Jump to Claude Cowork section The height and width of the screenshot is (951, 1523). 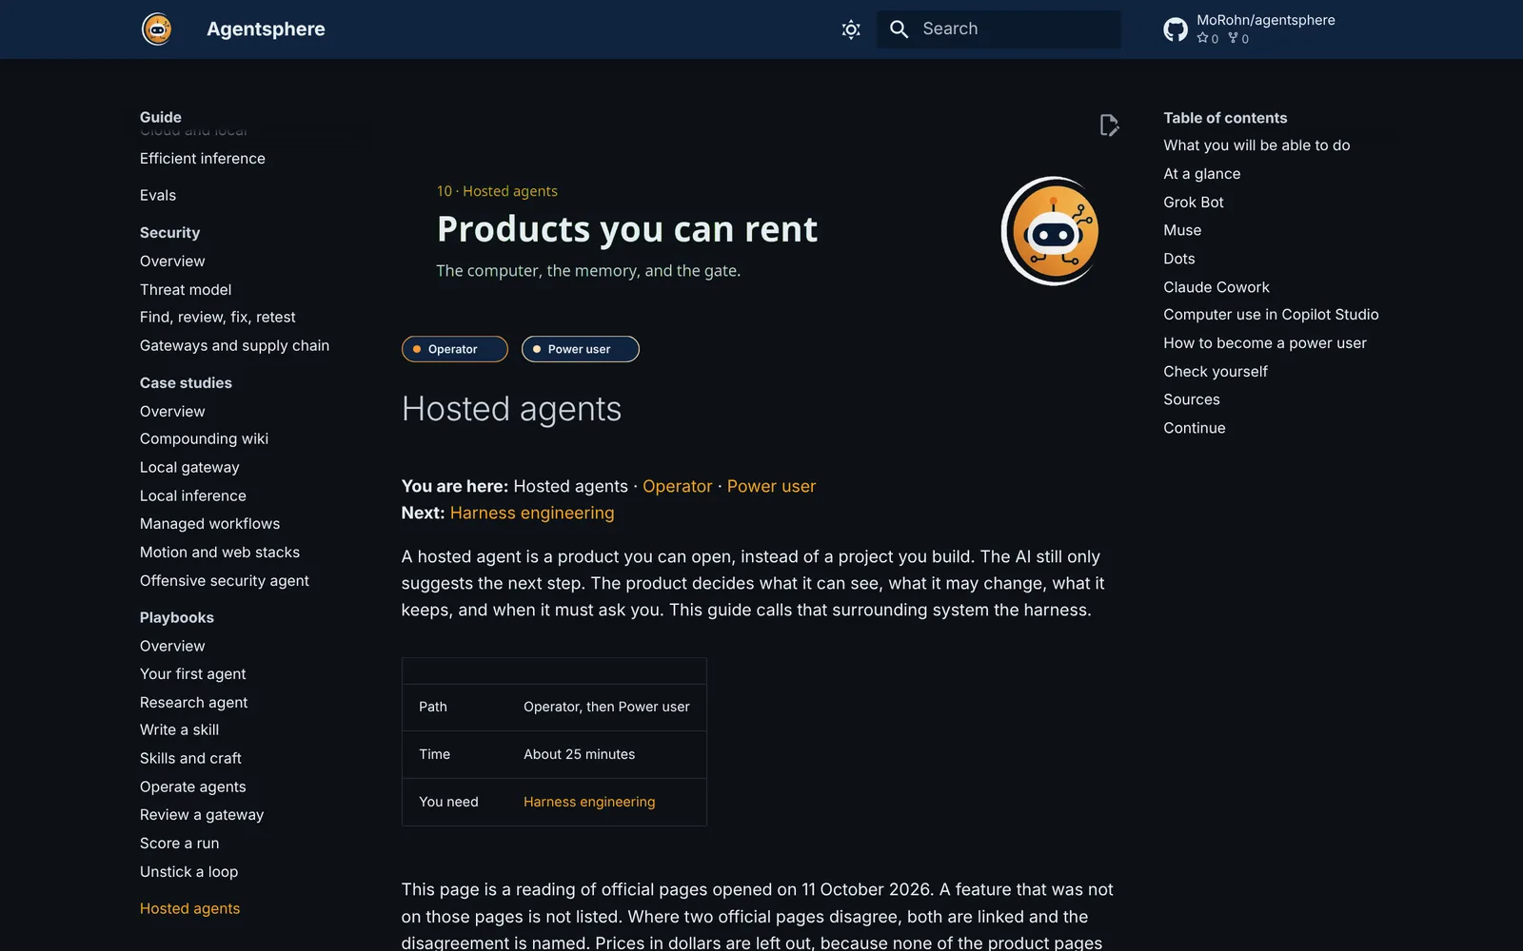[1216, 287]
